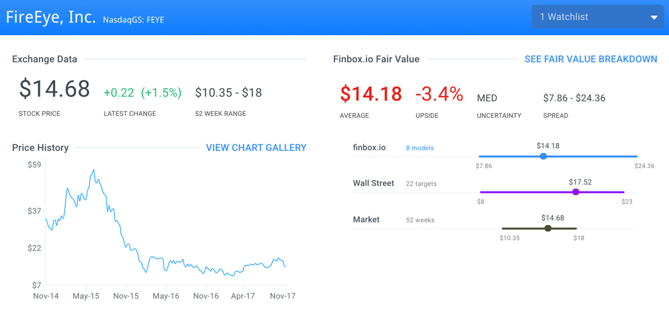The height and width of the screenshot is (319, 669).
Task: Click the Nov-14 label on chart axis
Action: tap(45, 296)
